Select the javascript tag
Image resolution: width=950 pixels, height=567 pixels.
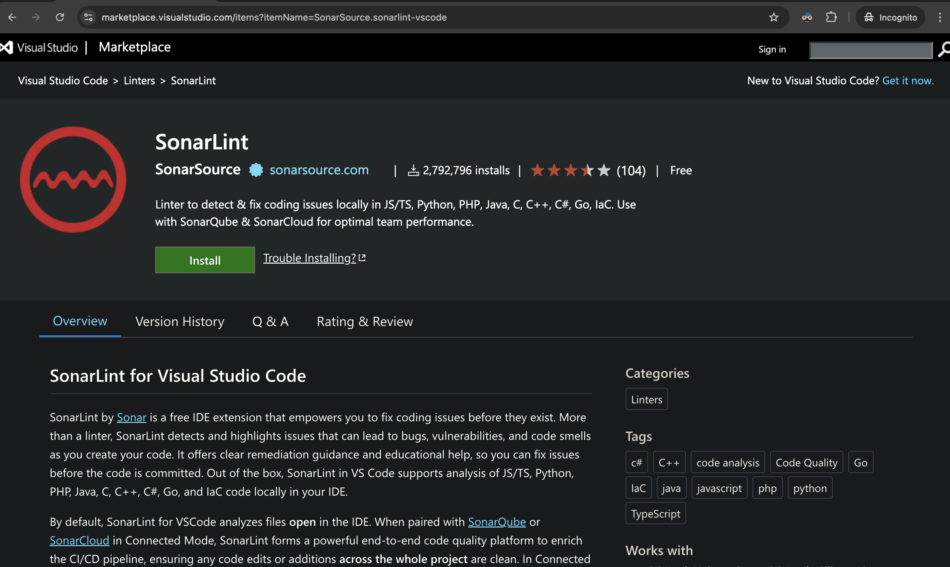[719, 488]
